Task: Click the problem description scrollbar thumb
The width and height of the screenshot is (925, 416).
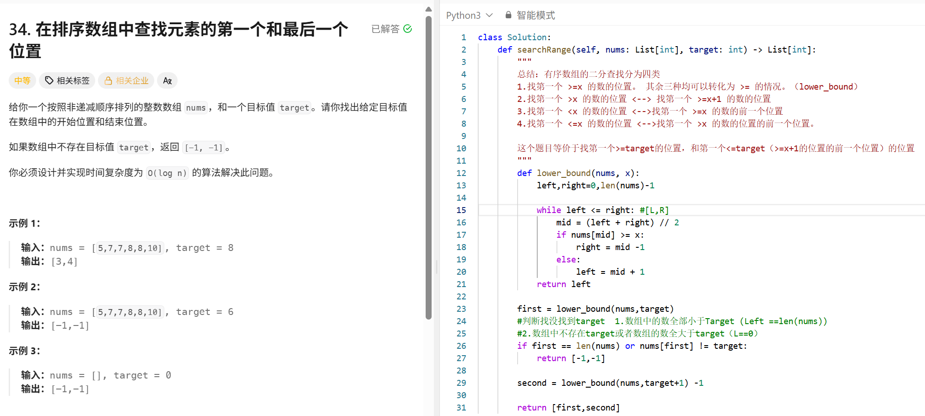Action: pyautogui.click(x=428, y=168)
